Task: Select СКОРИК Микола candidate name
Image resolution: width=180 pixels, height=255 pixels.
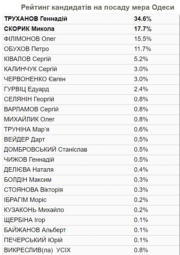Action: 29,29
